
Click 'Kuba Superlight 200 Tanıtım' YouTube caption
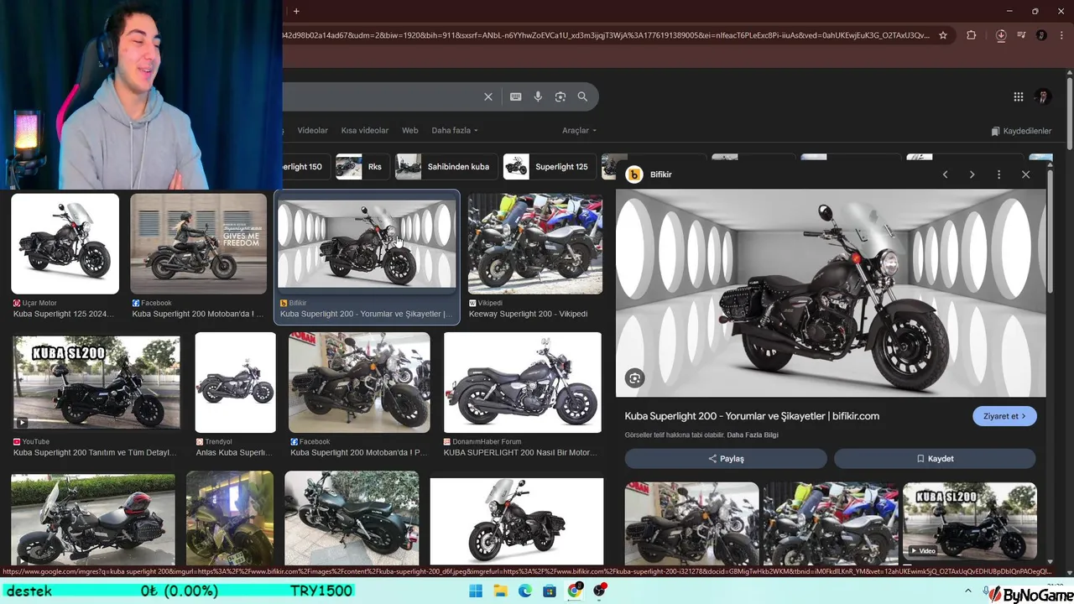tap(95, 452)
